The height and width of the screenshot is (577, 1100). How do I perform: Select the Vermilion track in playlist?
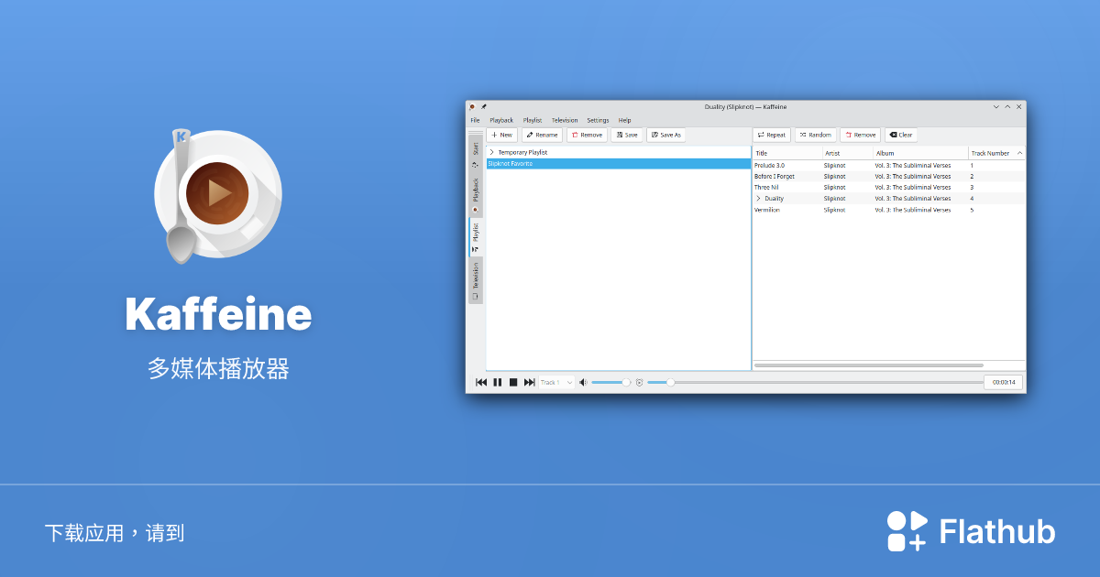[x=766, y=210]
